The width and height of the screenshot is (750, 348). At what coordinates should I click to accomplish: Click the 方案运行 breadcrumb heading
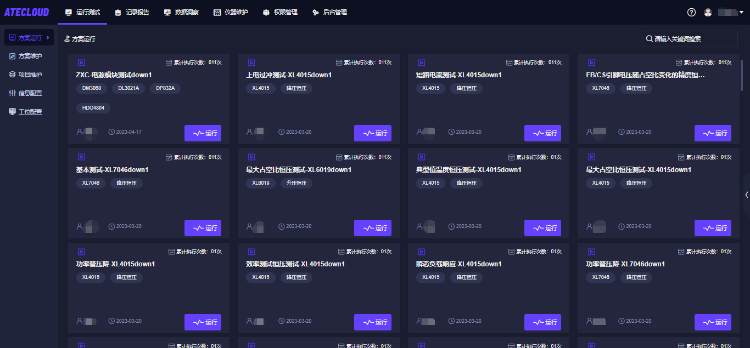(84, 39)
